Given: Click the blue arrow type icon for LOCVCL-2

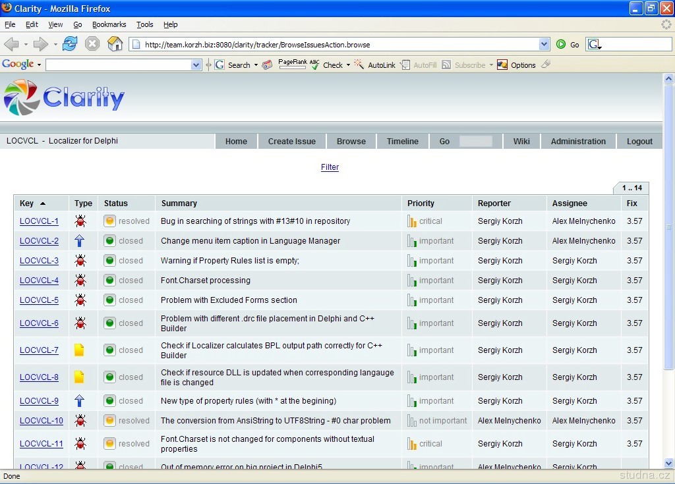Looking at the screenshot, I should 80,241.
